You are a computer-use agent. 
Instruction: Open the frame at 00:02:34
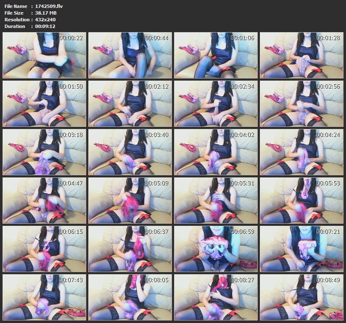[216, 103]
